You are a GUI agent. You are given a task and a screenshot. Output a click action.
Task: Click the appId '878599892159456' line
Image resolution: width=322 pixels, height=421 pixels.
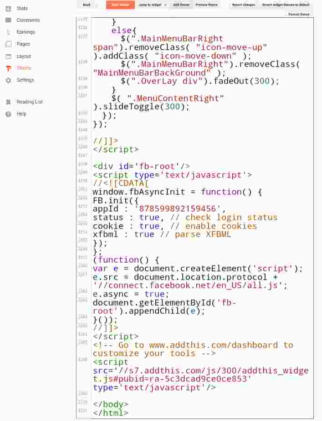159,208
